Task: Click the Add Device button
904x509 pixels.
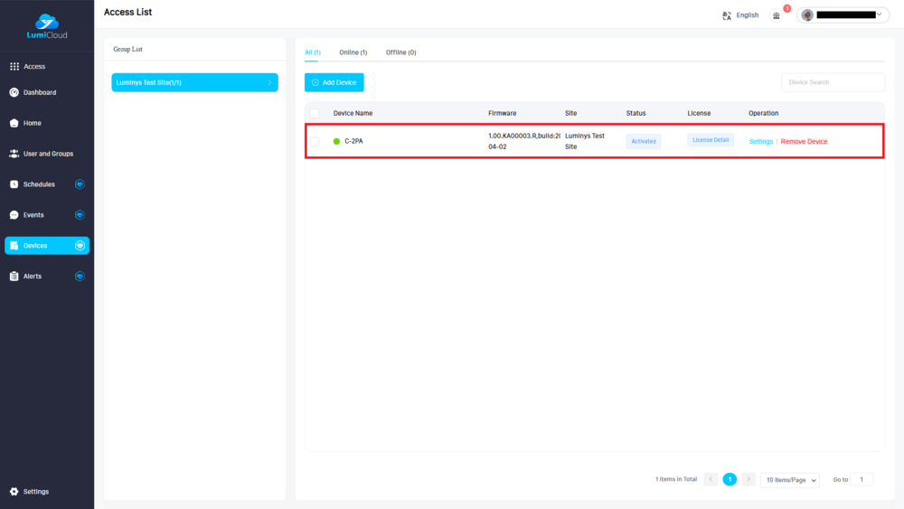Action: [x=334, y=82]
